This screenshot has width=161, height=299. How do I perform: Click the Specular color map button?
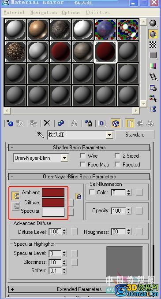click(71, 212)
